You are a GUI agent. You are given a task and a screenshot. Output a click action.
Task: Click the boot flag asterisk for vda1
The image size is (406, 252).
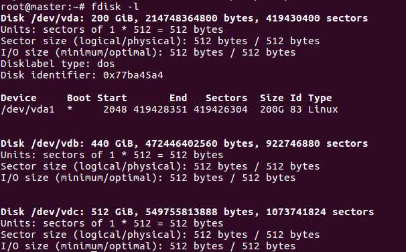(70, 109)
